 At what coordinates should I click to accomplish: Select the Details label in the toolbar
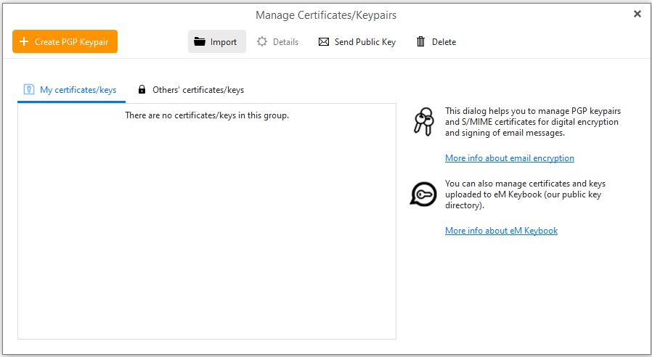coord(285,42)
